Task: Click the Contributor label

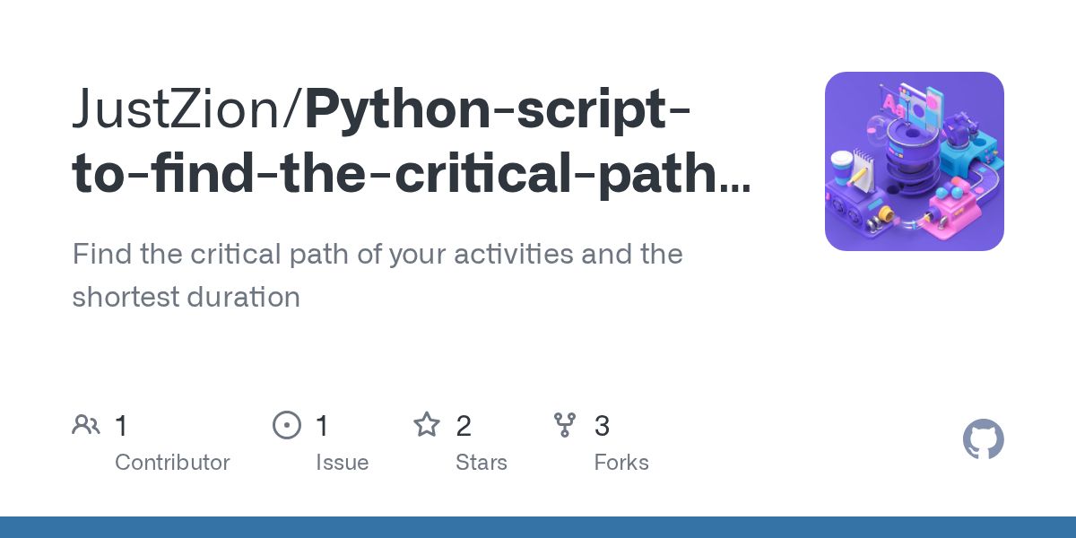Action: tap(172, 463)
